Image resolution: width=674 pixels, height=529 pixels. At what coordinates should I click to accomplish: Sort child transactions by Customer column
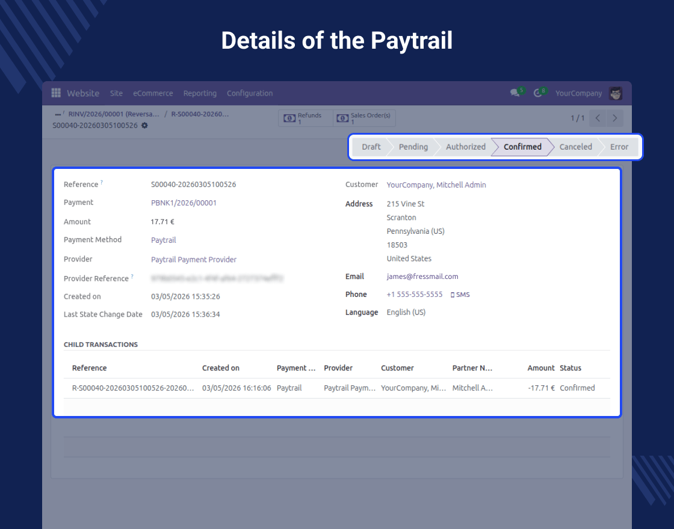397,368
